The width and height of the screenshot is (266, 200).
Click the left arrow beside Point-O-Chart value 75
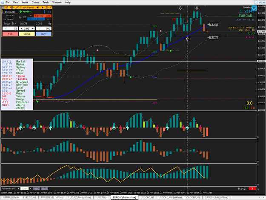click(x=18, y=189)
